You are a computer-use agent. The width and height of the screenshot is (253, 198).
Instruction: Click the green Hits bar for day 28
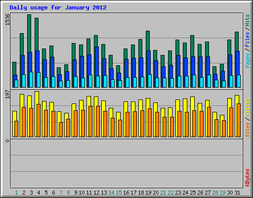[214, 70]
